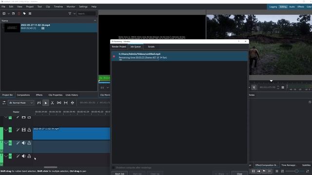Click the timeline horizontal scrollbar handle
The height and width of the screenshot is (175, 312).
click(x=51, y=167)
